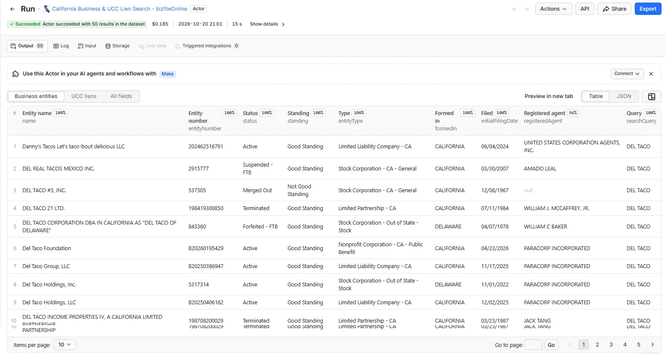Click the Merged Out status cell

click(257, 190)
